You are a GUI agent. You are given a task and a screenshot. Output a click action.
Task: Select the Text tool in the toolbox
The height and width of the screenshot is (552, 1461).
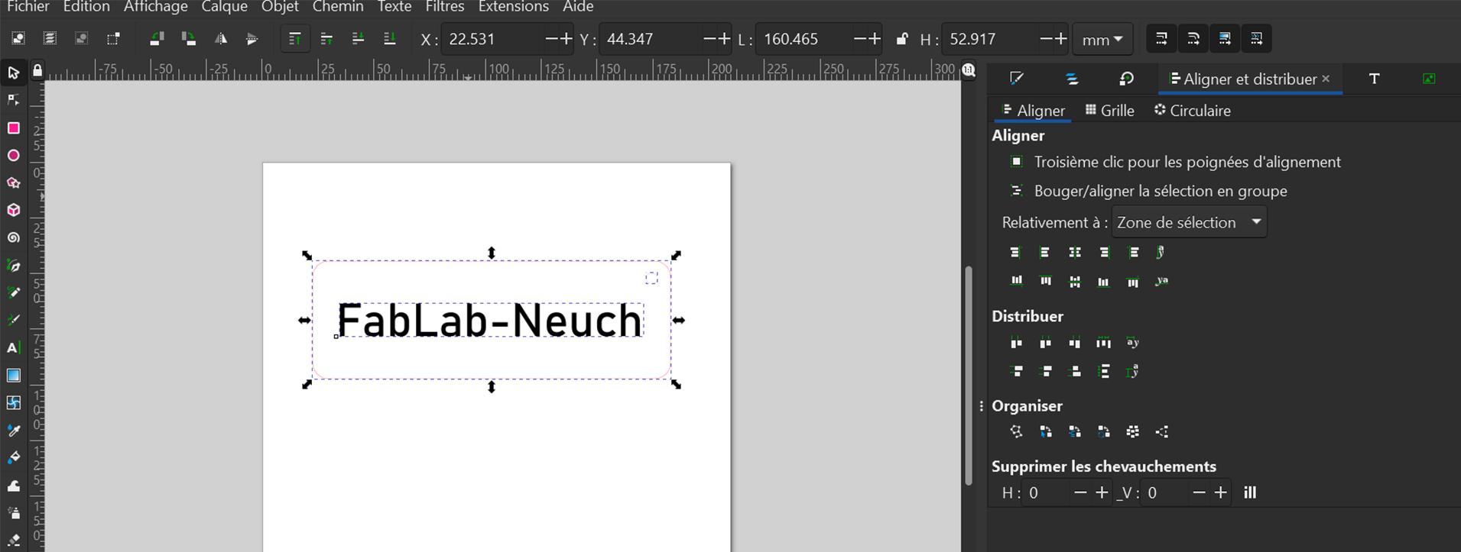pos(13,347)
